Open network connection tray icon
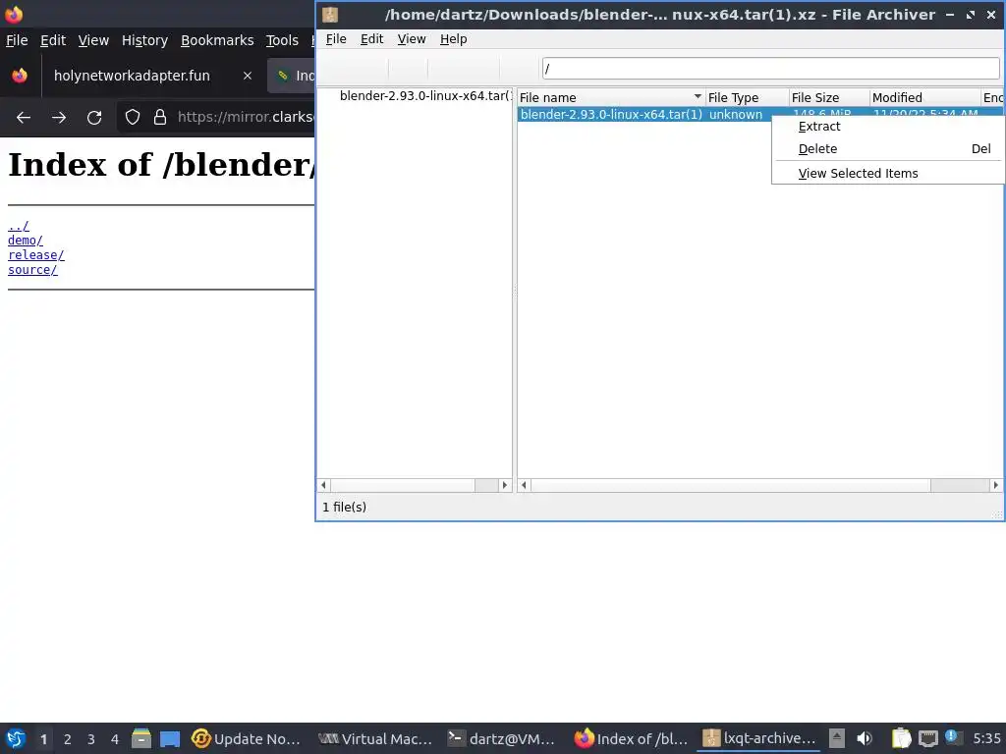The width and height of the screenshot is (1006, 754). [x=927, y=738]
